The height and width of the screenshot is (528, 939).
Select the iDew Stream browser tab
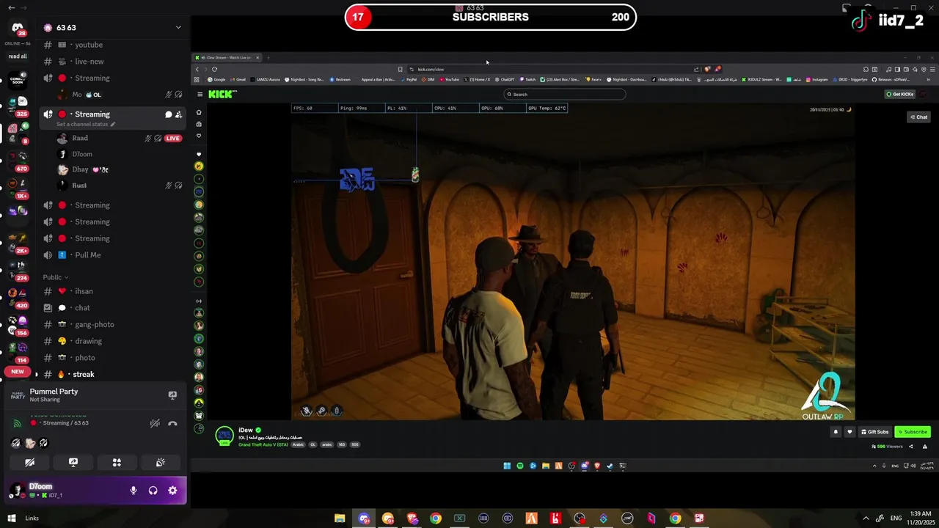pyautogui.click(x=227, y=57)
